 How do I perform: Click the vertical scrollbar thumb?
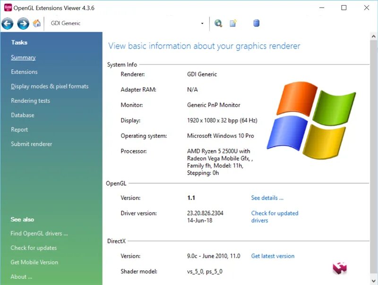coord(373,157)
